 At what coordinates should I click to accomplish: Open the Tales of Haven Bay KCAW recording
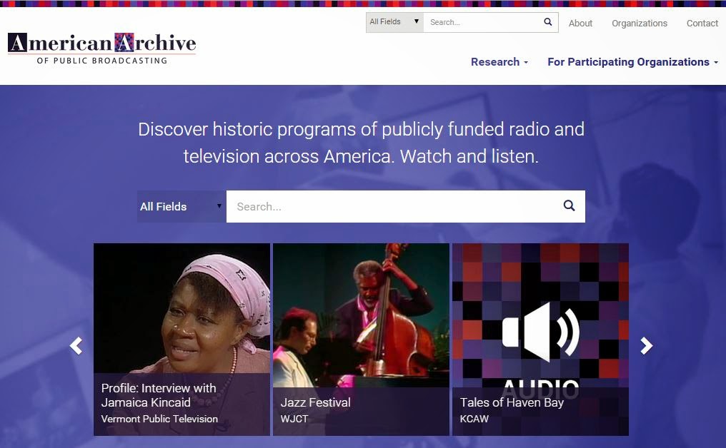(x=512, y=402)
